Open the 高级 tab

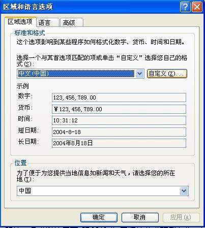72,23
